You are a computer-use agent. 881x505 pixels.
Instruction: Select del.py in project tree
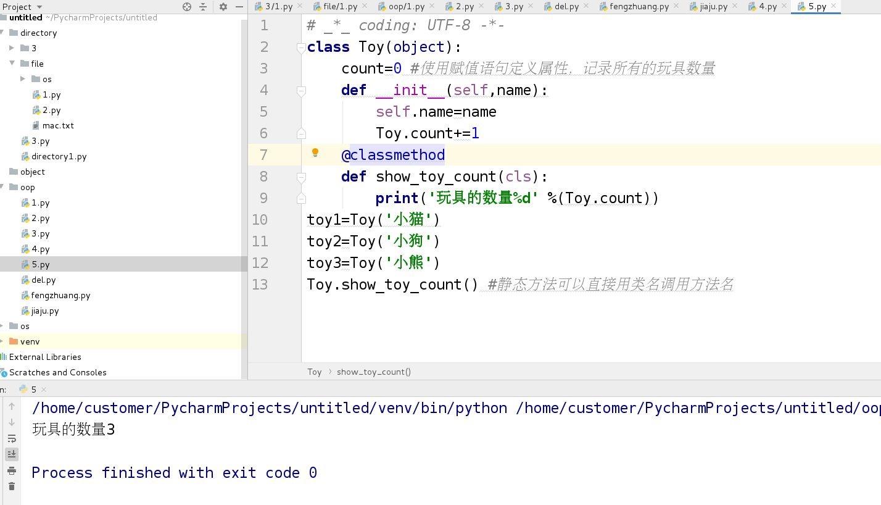(x=43, y=280)
